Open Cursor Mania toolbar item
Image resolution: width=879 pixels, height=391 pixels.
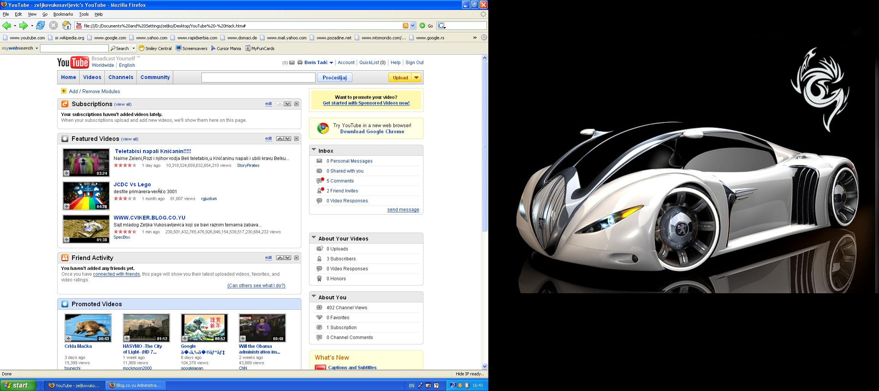(x=226, y=48)
